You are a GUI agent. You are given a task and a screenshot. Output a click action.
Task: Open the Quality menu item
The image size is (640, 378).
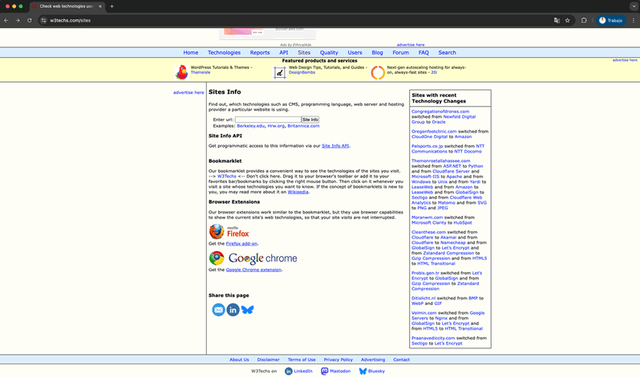pyautogui.click(x=329, y=53)
